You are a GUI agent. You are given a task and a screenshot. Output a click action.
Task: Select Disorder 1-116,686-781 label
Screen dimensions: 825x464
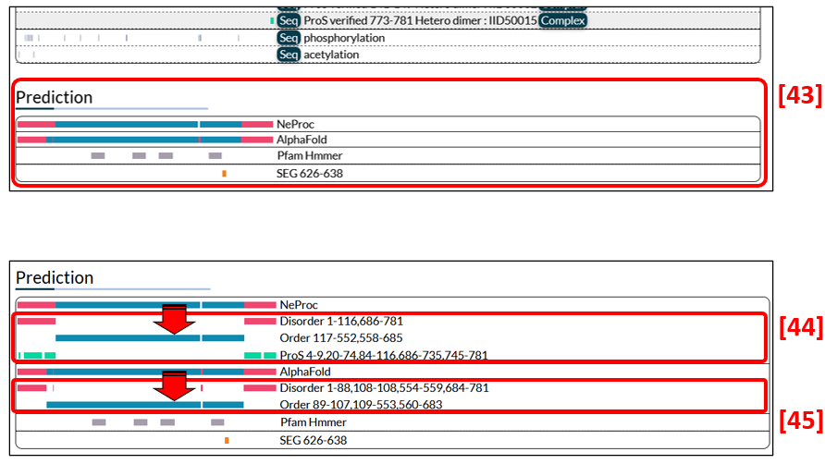[341, 322]
